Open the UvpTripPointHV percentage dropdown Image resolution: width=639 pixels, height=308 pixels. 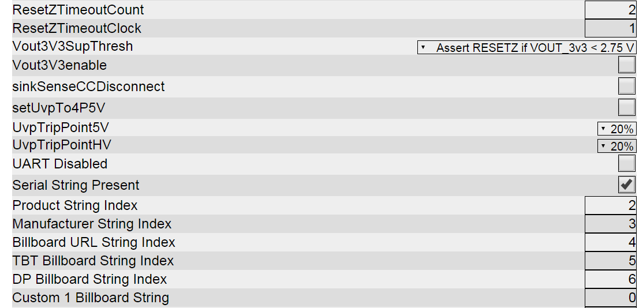coord(617,146)
